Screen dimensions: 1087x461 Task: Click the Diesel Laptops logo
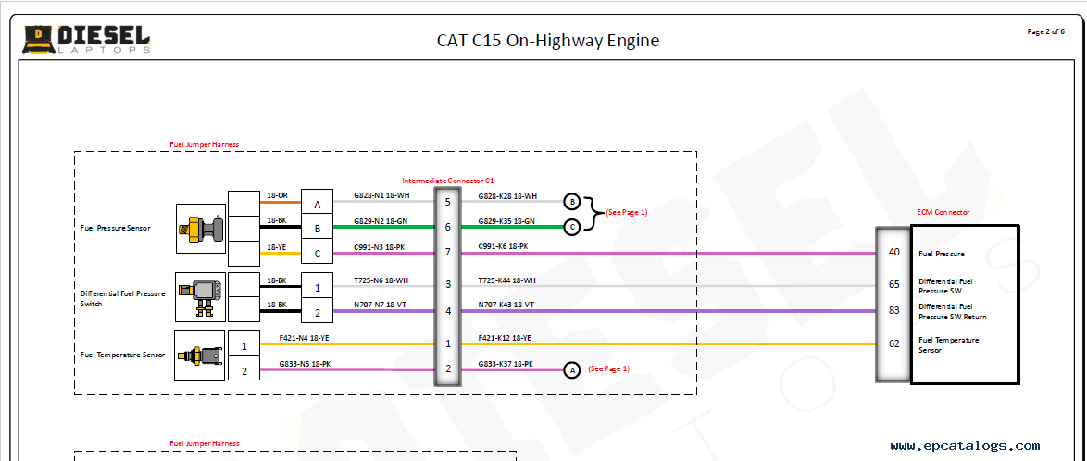tap(87, 40)
